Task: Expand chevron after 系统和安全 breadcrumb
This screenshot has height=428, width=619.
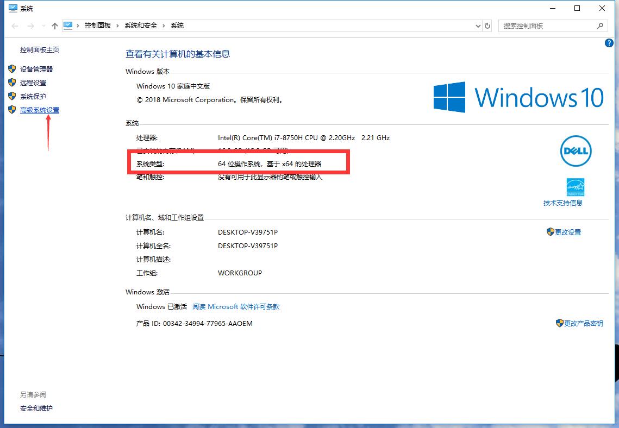Action: point(164,26)
